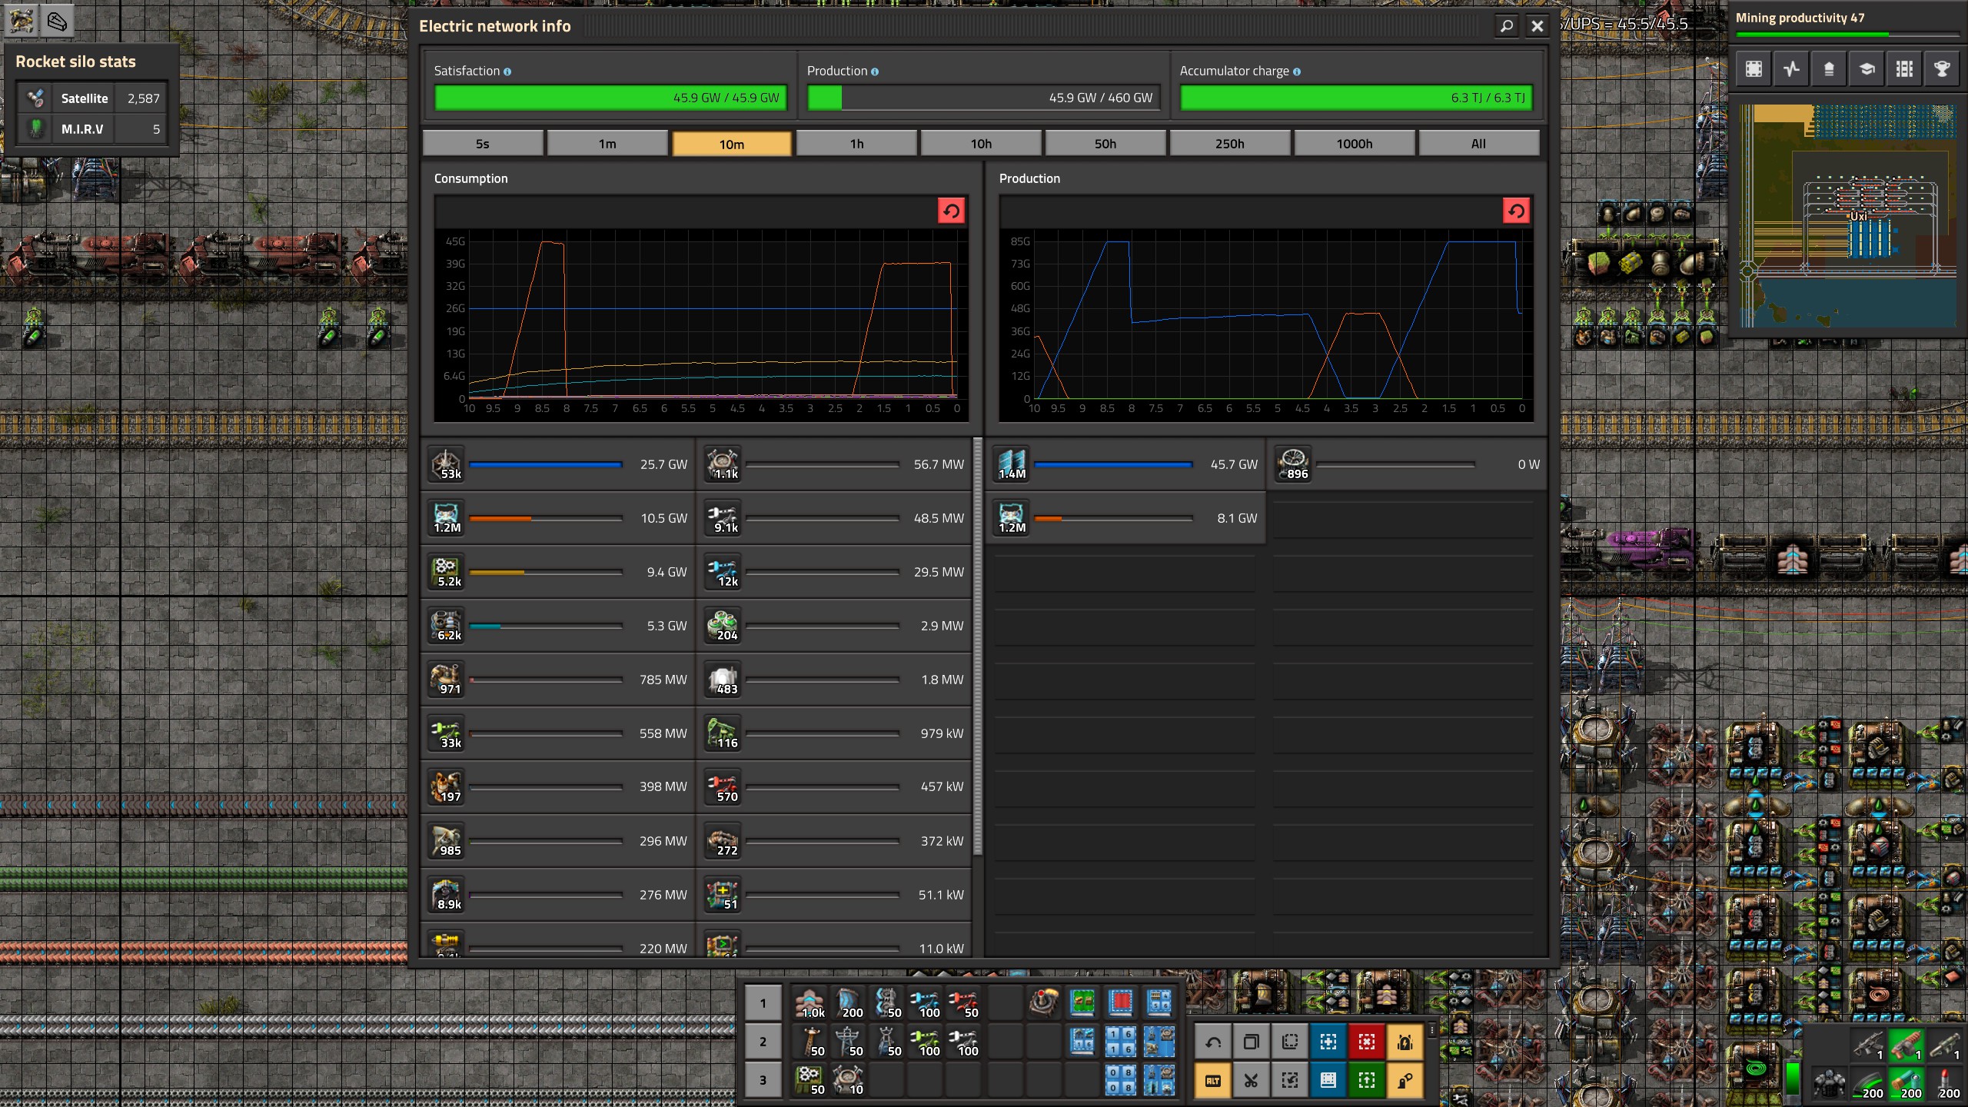Select red deconstruction planner shortcut

1367,1042
